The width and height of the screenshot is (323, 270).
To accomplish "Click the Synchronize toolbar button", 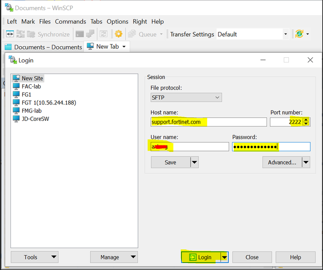I will pyautogui.click(x=49, y=34).
